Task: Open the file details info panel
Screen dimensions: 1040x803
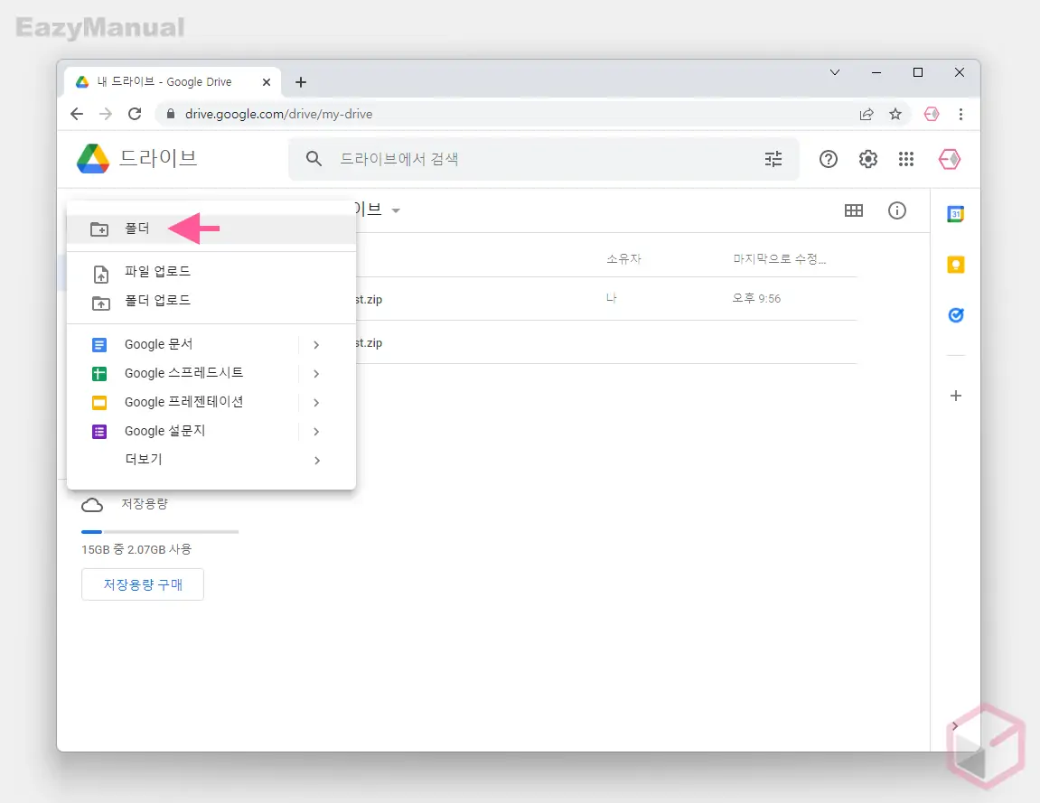Action: tap(896, 210)
